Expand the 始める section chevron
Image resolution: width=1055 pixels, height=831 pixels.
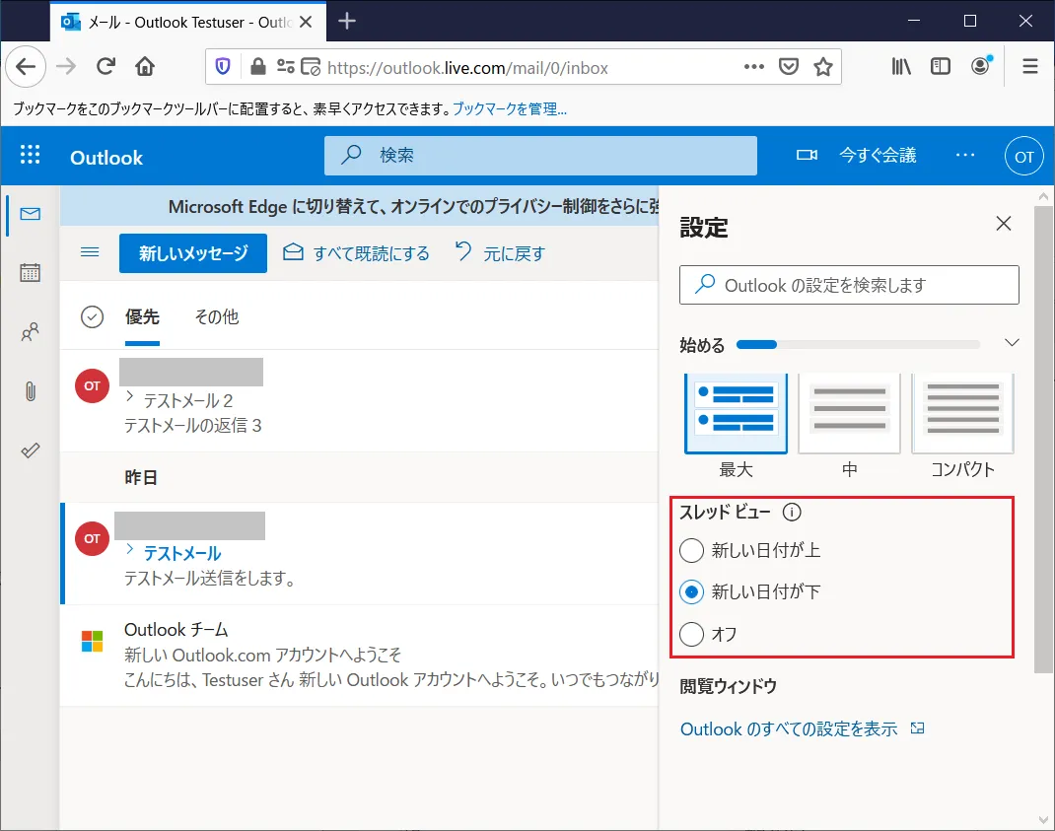click(1012, 343)
